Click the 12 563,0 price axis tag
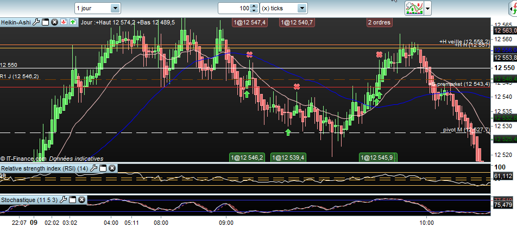The height and width of the screenshot is (227, 517). tap(505, 31)
